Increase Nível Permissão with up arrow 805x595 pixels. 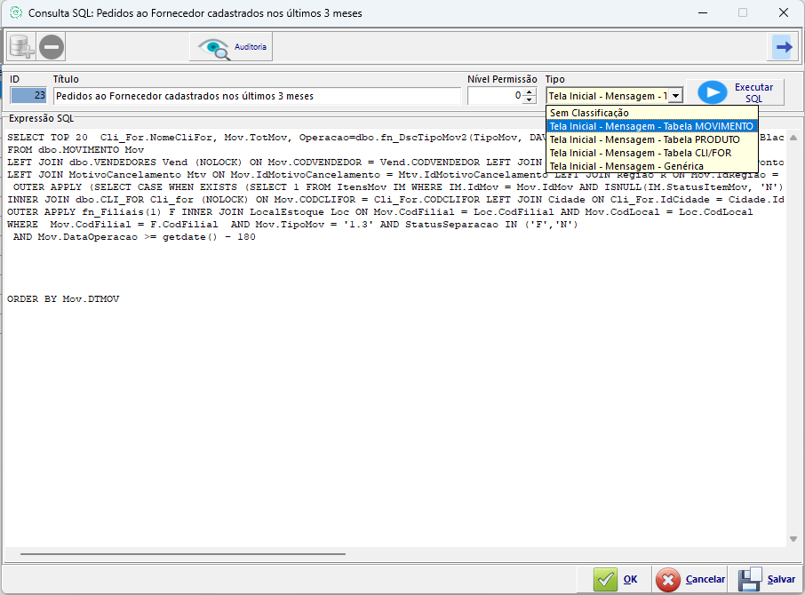pos(530,91)
